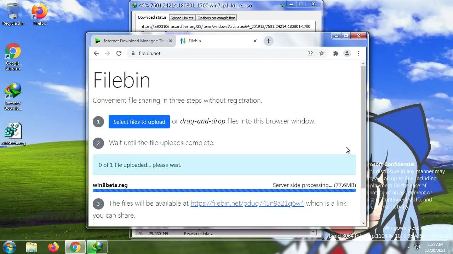Image resolution: width=453 pixels, height=254 pixels.
Task: Click the IDM window title bar text
Action: [x=195, y=5]
